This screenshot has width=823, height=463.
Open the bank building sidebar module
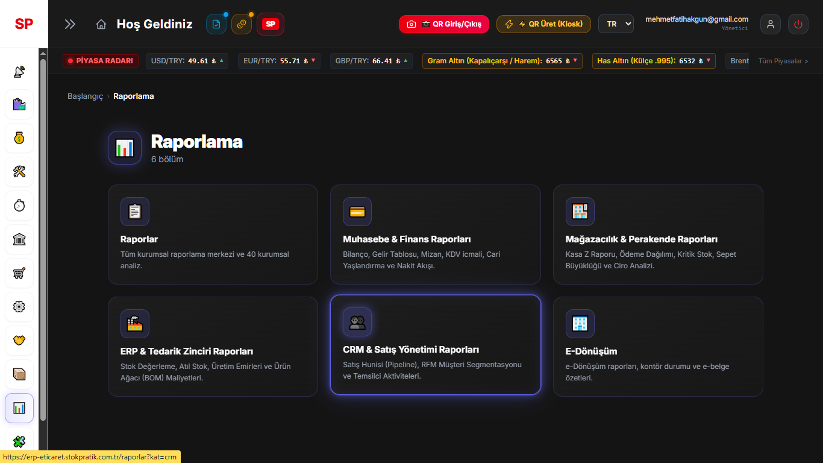point(19,240)
